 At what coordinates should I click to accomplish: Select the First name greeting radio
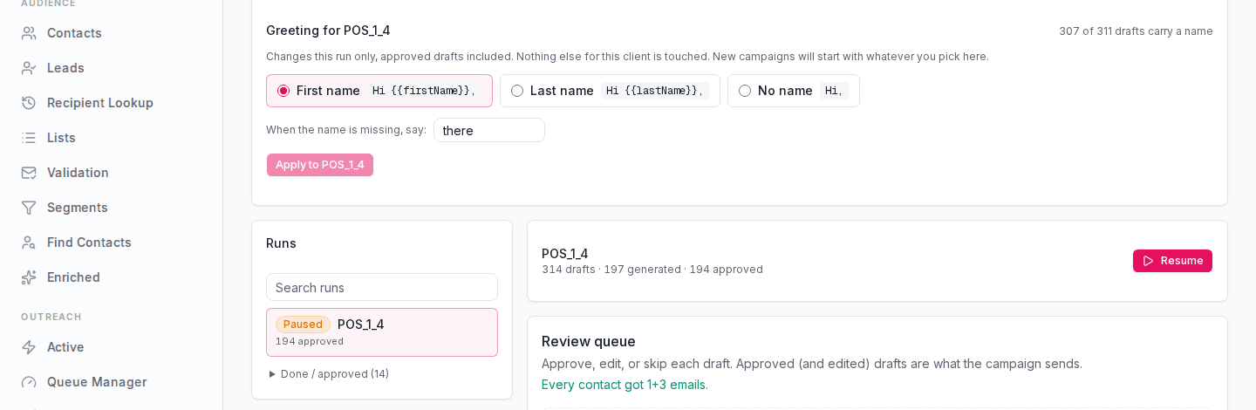(x=283, y=91)
